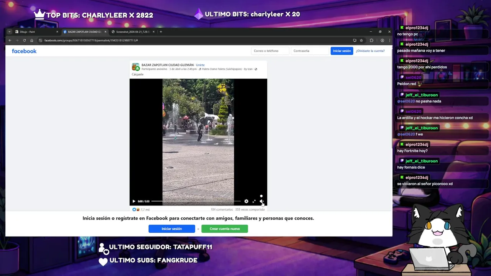Go forward in browser history
The height and width of the screenshot is (276, 491).
(17, 40)
